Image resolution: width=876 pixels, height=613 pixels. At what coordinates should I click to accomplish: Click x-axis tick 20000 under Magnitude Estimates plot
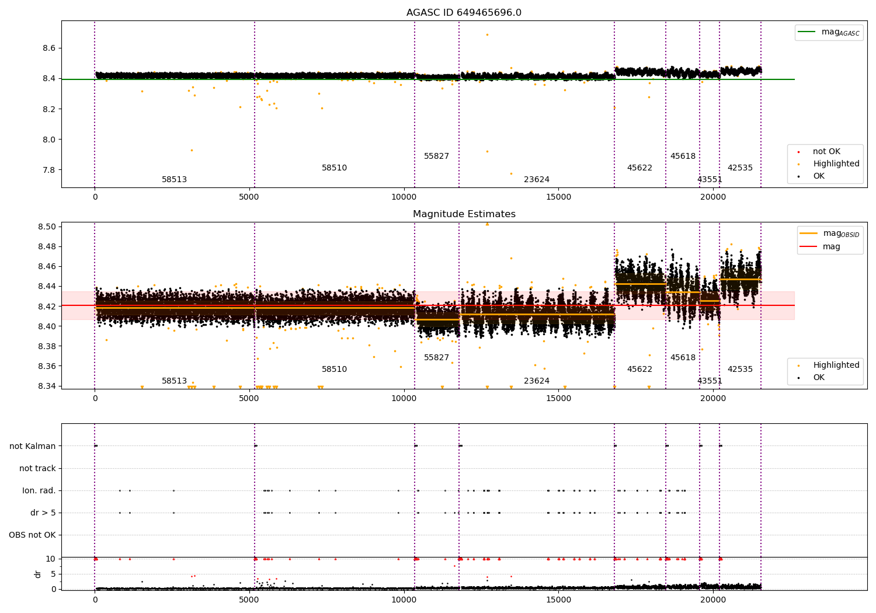coord(712,399)
